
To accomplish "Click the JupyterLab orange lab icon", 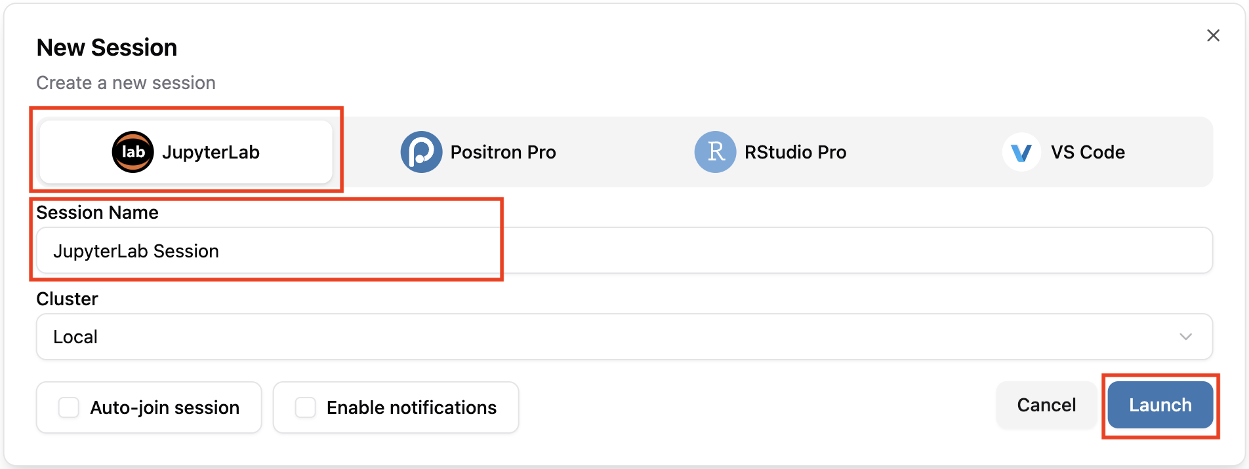I will coord(133,152).
